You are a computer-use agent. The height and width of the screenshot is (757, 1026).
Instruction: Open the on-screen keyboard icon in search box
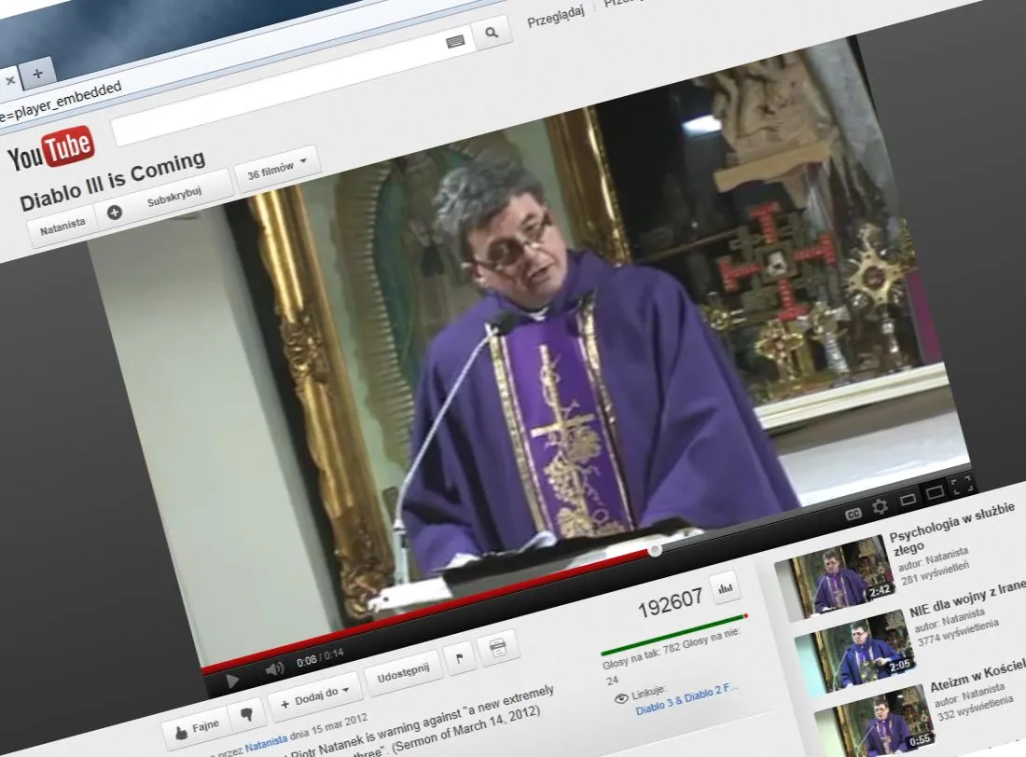(455, 42)
